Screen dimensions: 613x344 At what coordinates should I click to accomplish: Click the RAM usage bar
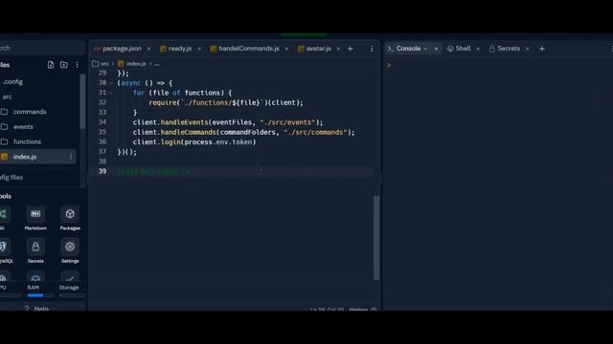point(40,295)
